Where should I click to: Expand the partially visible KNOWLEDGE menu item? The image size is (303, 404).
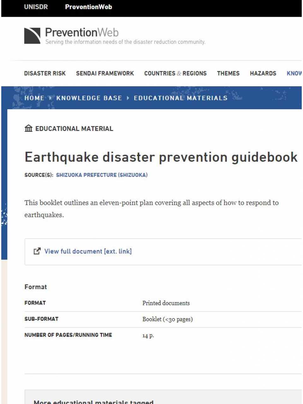coord(294,73)
